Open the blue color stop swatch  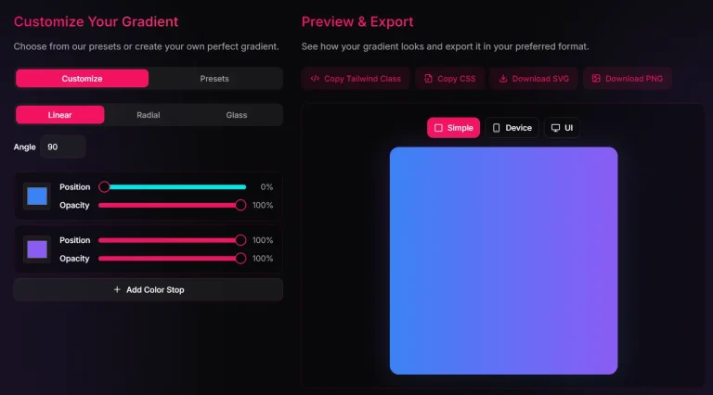pyautogui.click(x=37, y=196)
